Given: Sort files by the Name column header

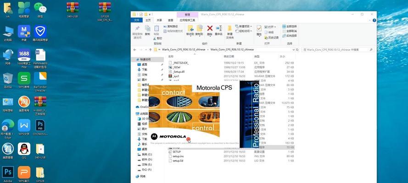Looking at the screenshot, I should click(171, 56).
